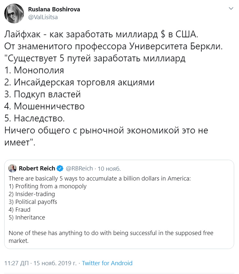Image resolution: width=239 pixels, height=274 pixels.
Task: Expand the tweet options chevron menu
Action: (231, 8)
